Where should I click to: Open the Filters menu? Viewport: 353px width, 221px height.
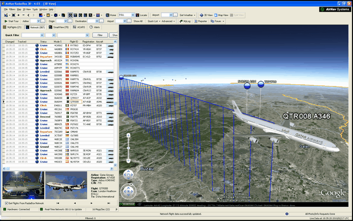click(12, 9)
